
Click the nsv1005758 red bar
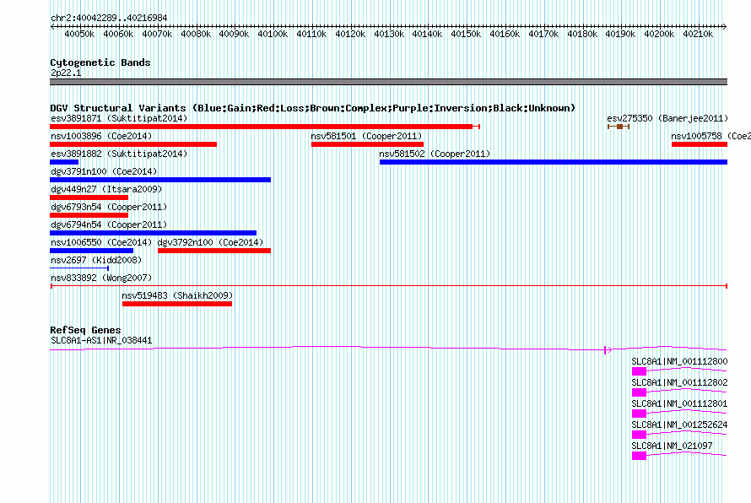(x=700, y=144)
